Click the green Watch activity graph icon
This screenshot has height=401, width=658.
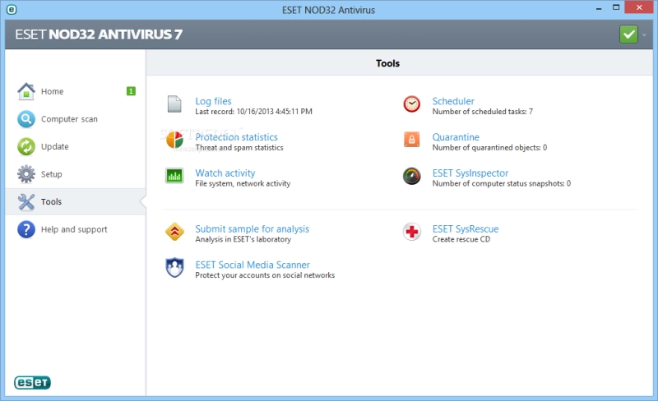tap(174, 176)
